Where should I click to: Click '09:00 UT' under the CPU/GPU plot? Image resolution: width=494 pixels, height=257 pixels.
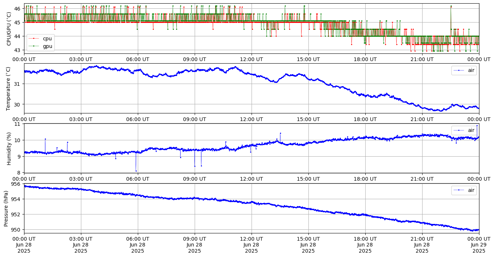click(x=195, y=59)
